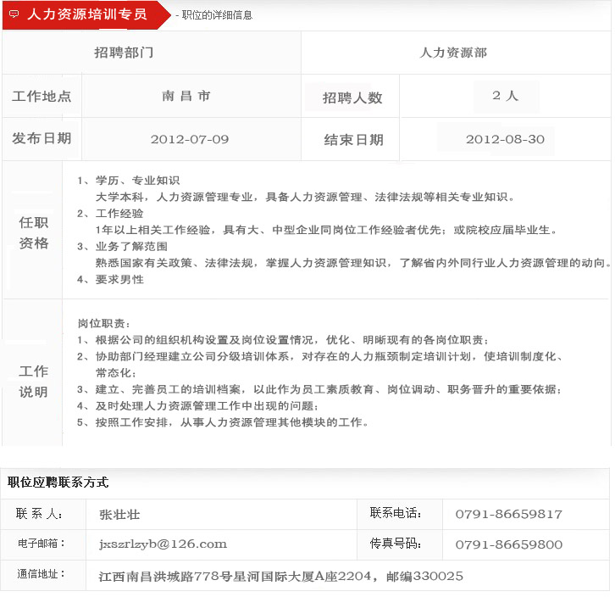Screen dimensions: 615x597
Task: Click the 招聘人数 label
Action: click(x=352, y=98)
